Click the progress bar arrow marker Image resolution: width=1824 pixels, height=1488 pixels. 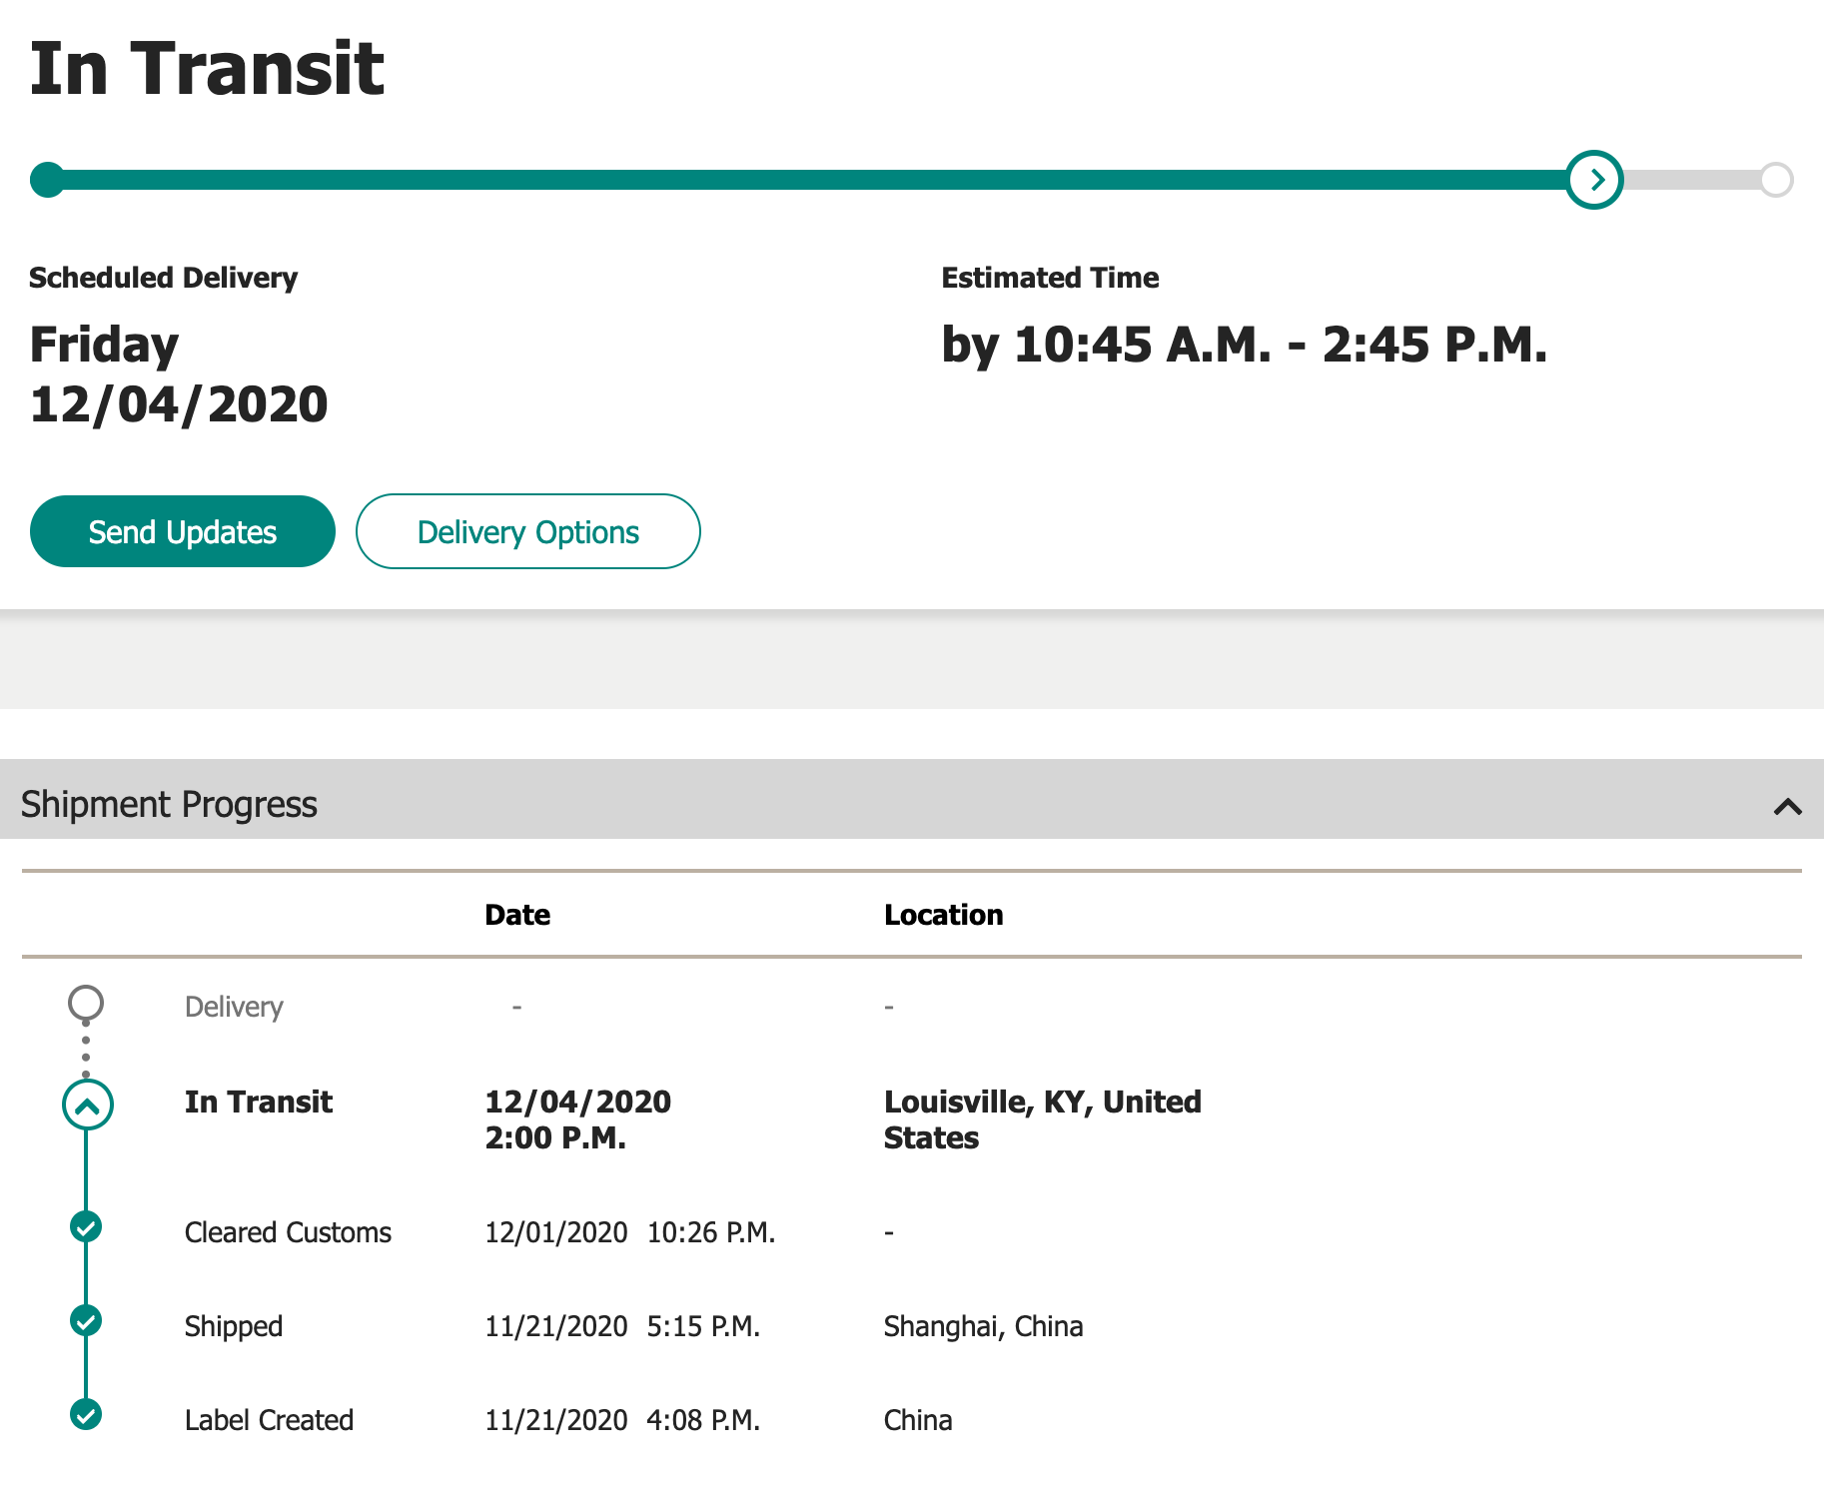[x=1594, y=180]
